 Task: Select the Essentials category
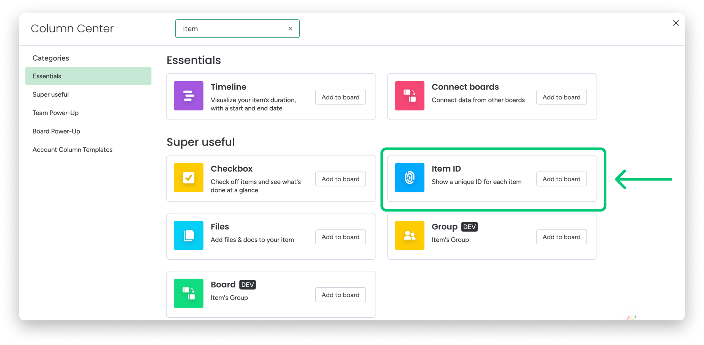(x=47, y=76)
